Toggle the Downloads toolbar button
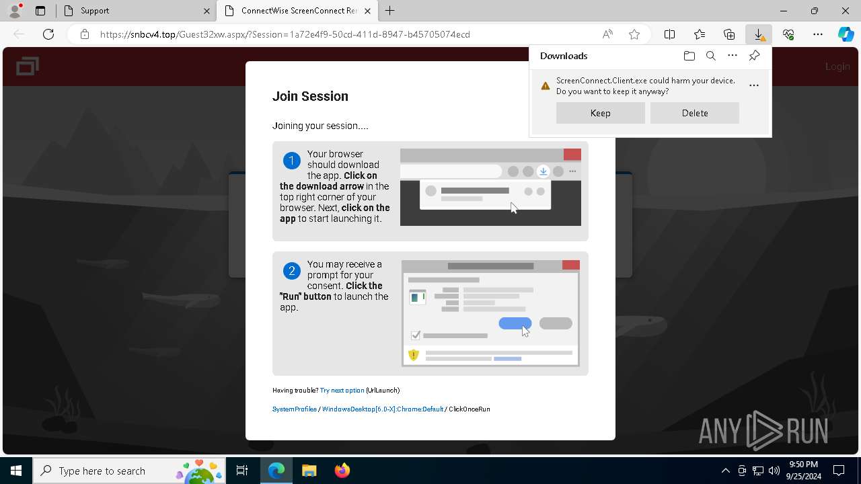The width and height of the screenshot is (861, 484). point(759,34)
